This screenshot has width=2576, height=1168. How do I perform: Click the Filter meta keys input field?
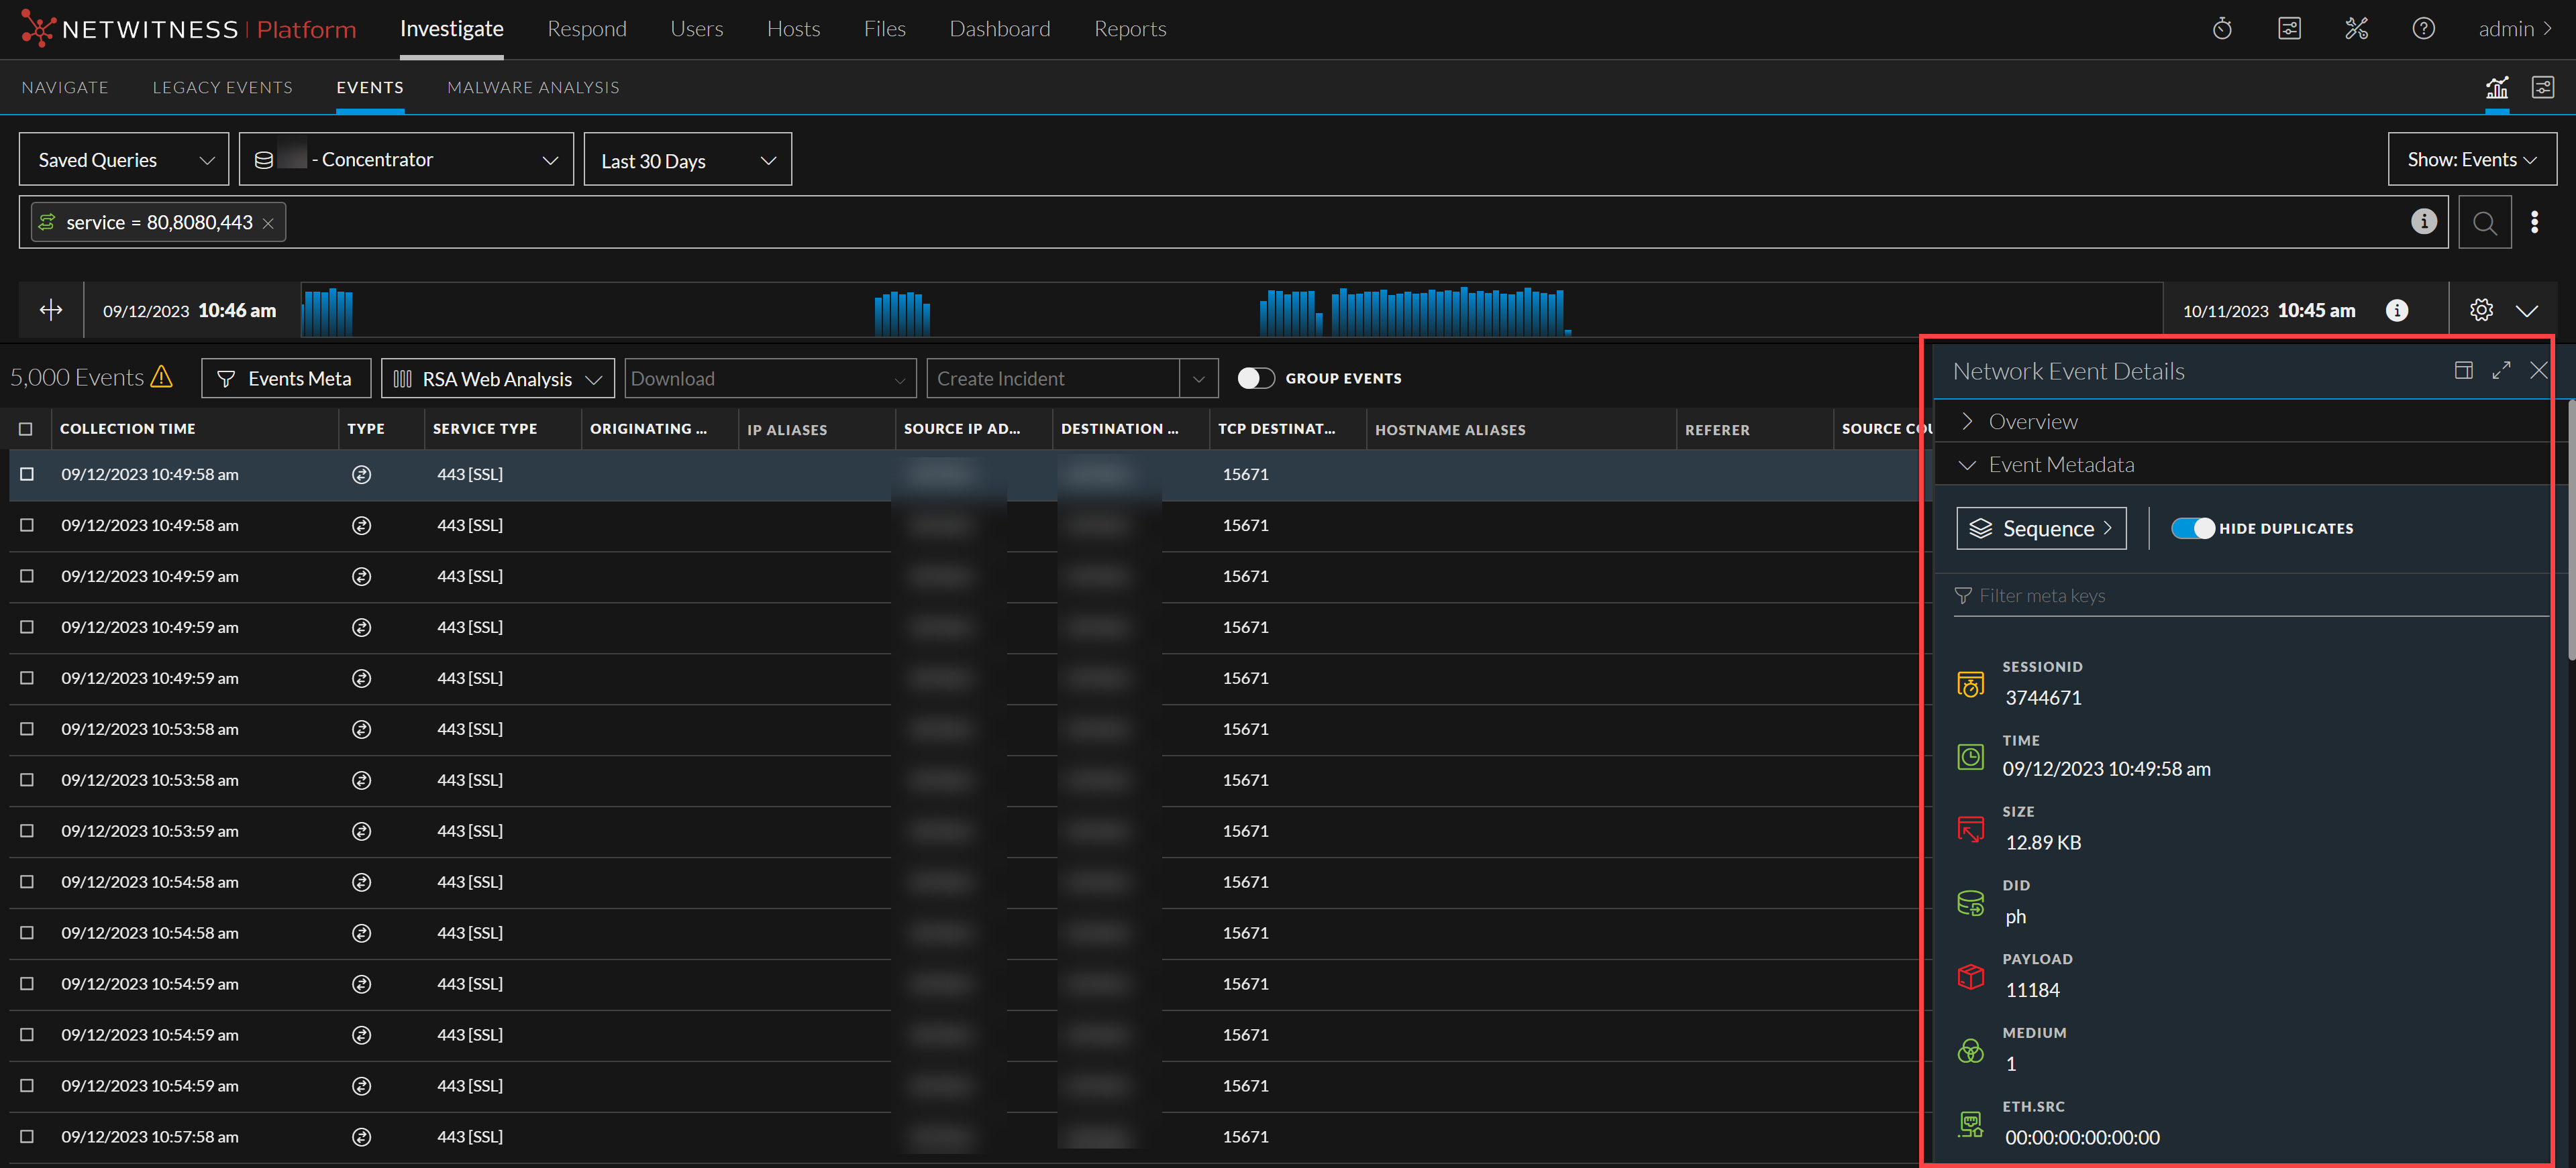2250,597
